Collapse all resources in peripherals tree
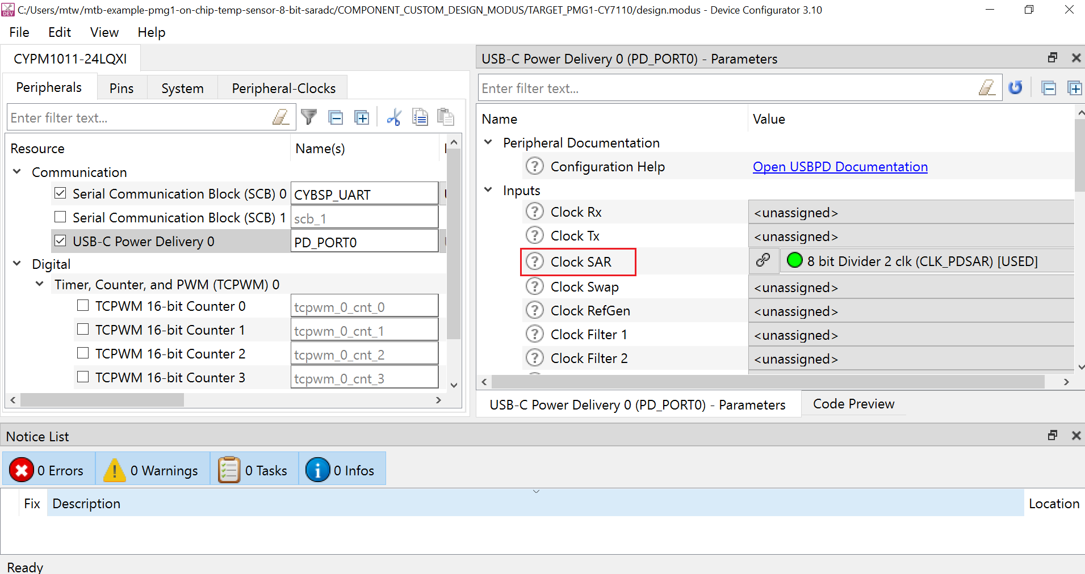This screenshot has width=1085, height=574. coord(336,117)
